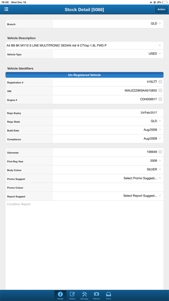Screen dimensions: 169x301
Task: Tap the Condition Report text area
Action: tap(84, 245)
